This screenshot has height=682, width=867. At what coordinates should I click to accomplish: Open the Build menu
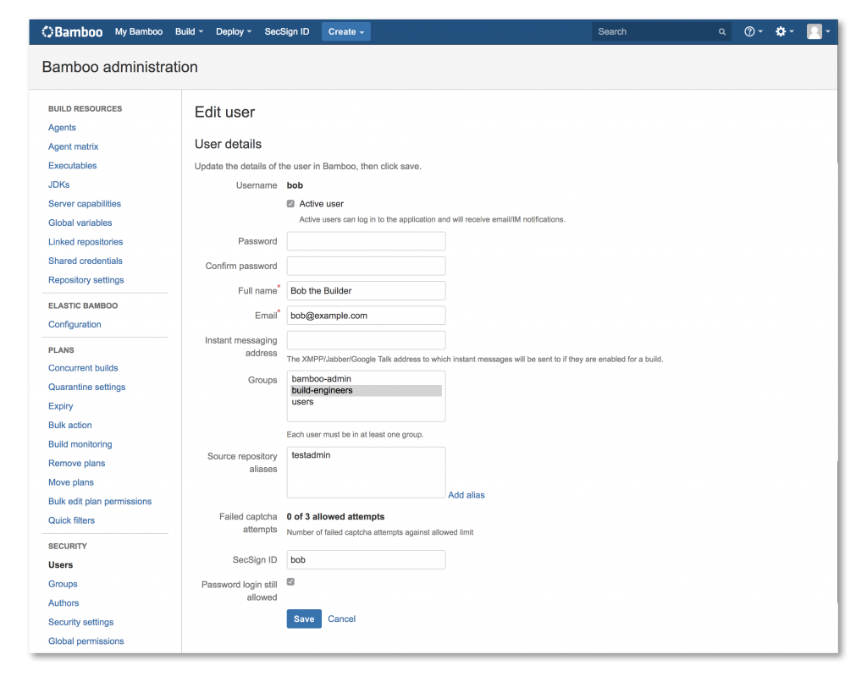[x=185, y=31]
